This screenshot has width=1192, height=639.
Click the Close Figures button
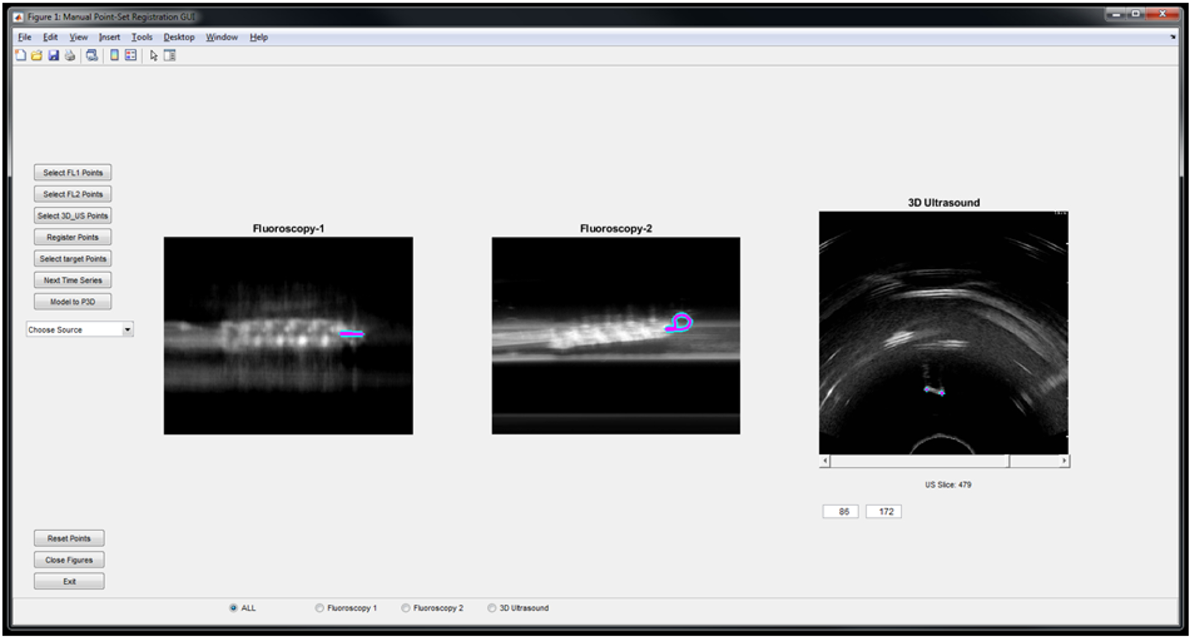pyautogui.click(x=69, y=560)
